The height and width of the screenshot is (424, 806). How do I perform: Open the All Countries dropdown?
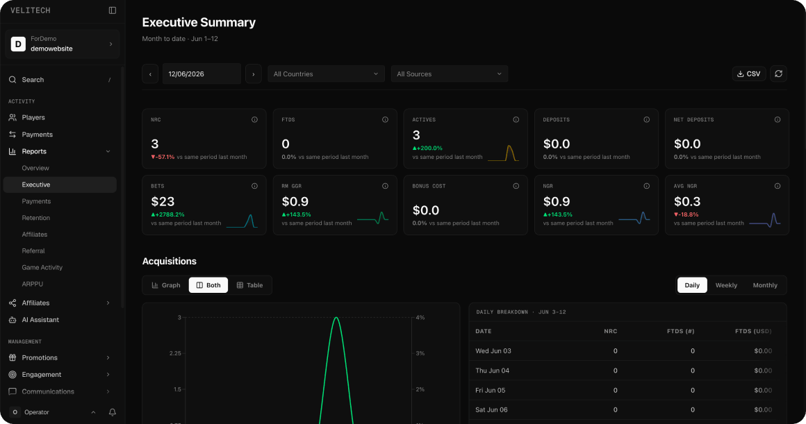(326, 74)
